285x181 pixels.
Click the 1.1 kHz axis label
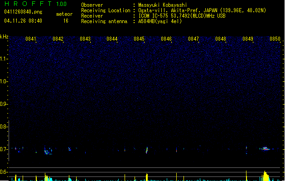[4, 59]
